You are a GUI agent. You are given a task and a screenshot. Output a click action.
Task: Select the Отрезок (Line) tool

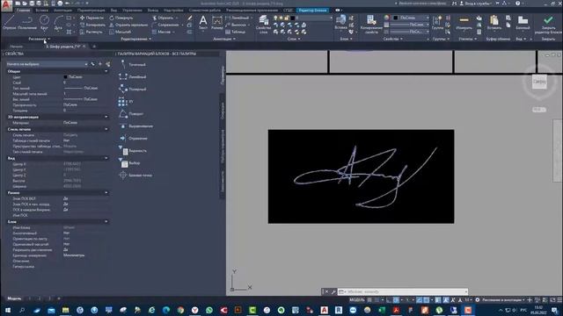9,23
